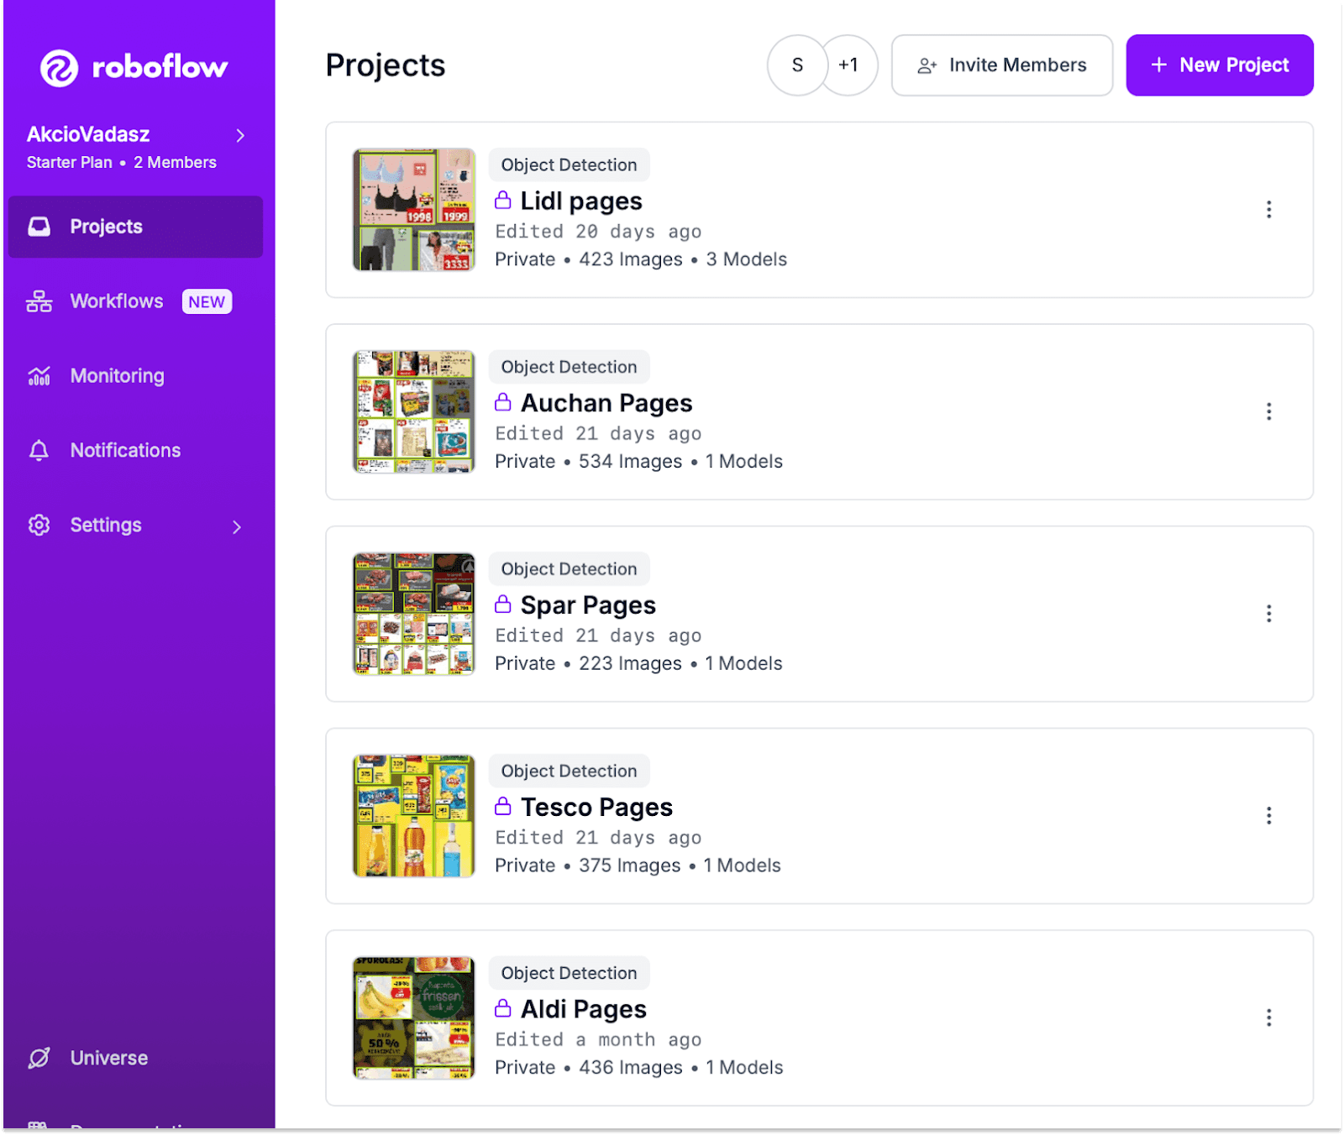Screen dimensions: 1344x1135
Task: Open the Notifications bell icon
Action: pyautogui.click(x=39, y=451)
